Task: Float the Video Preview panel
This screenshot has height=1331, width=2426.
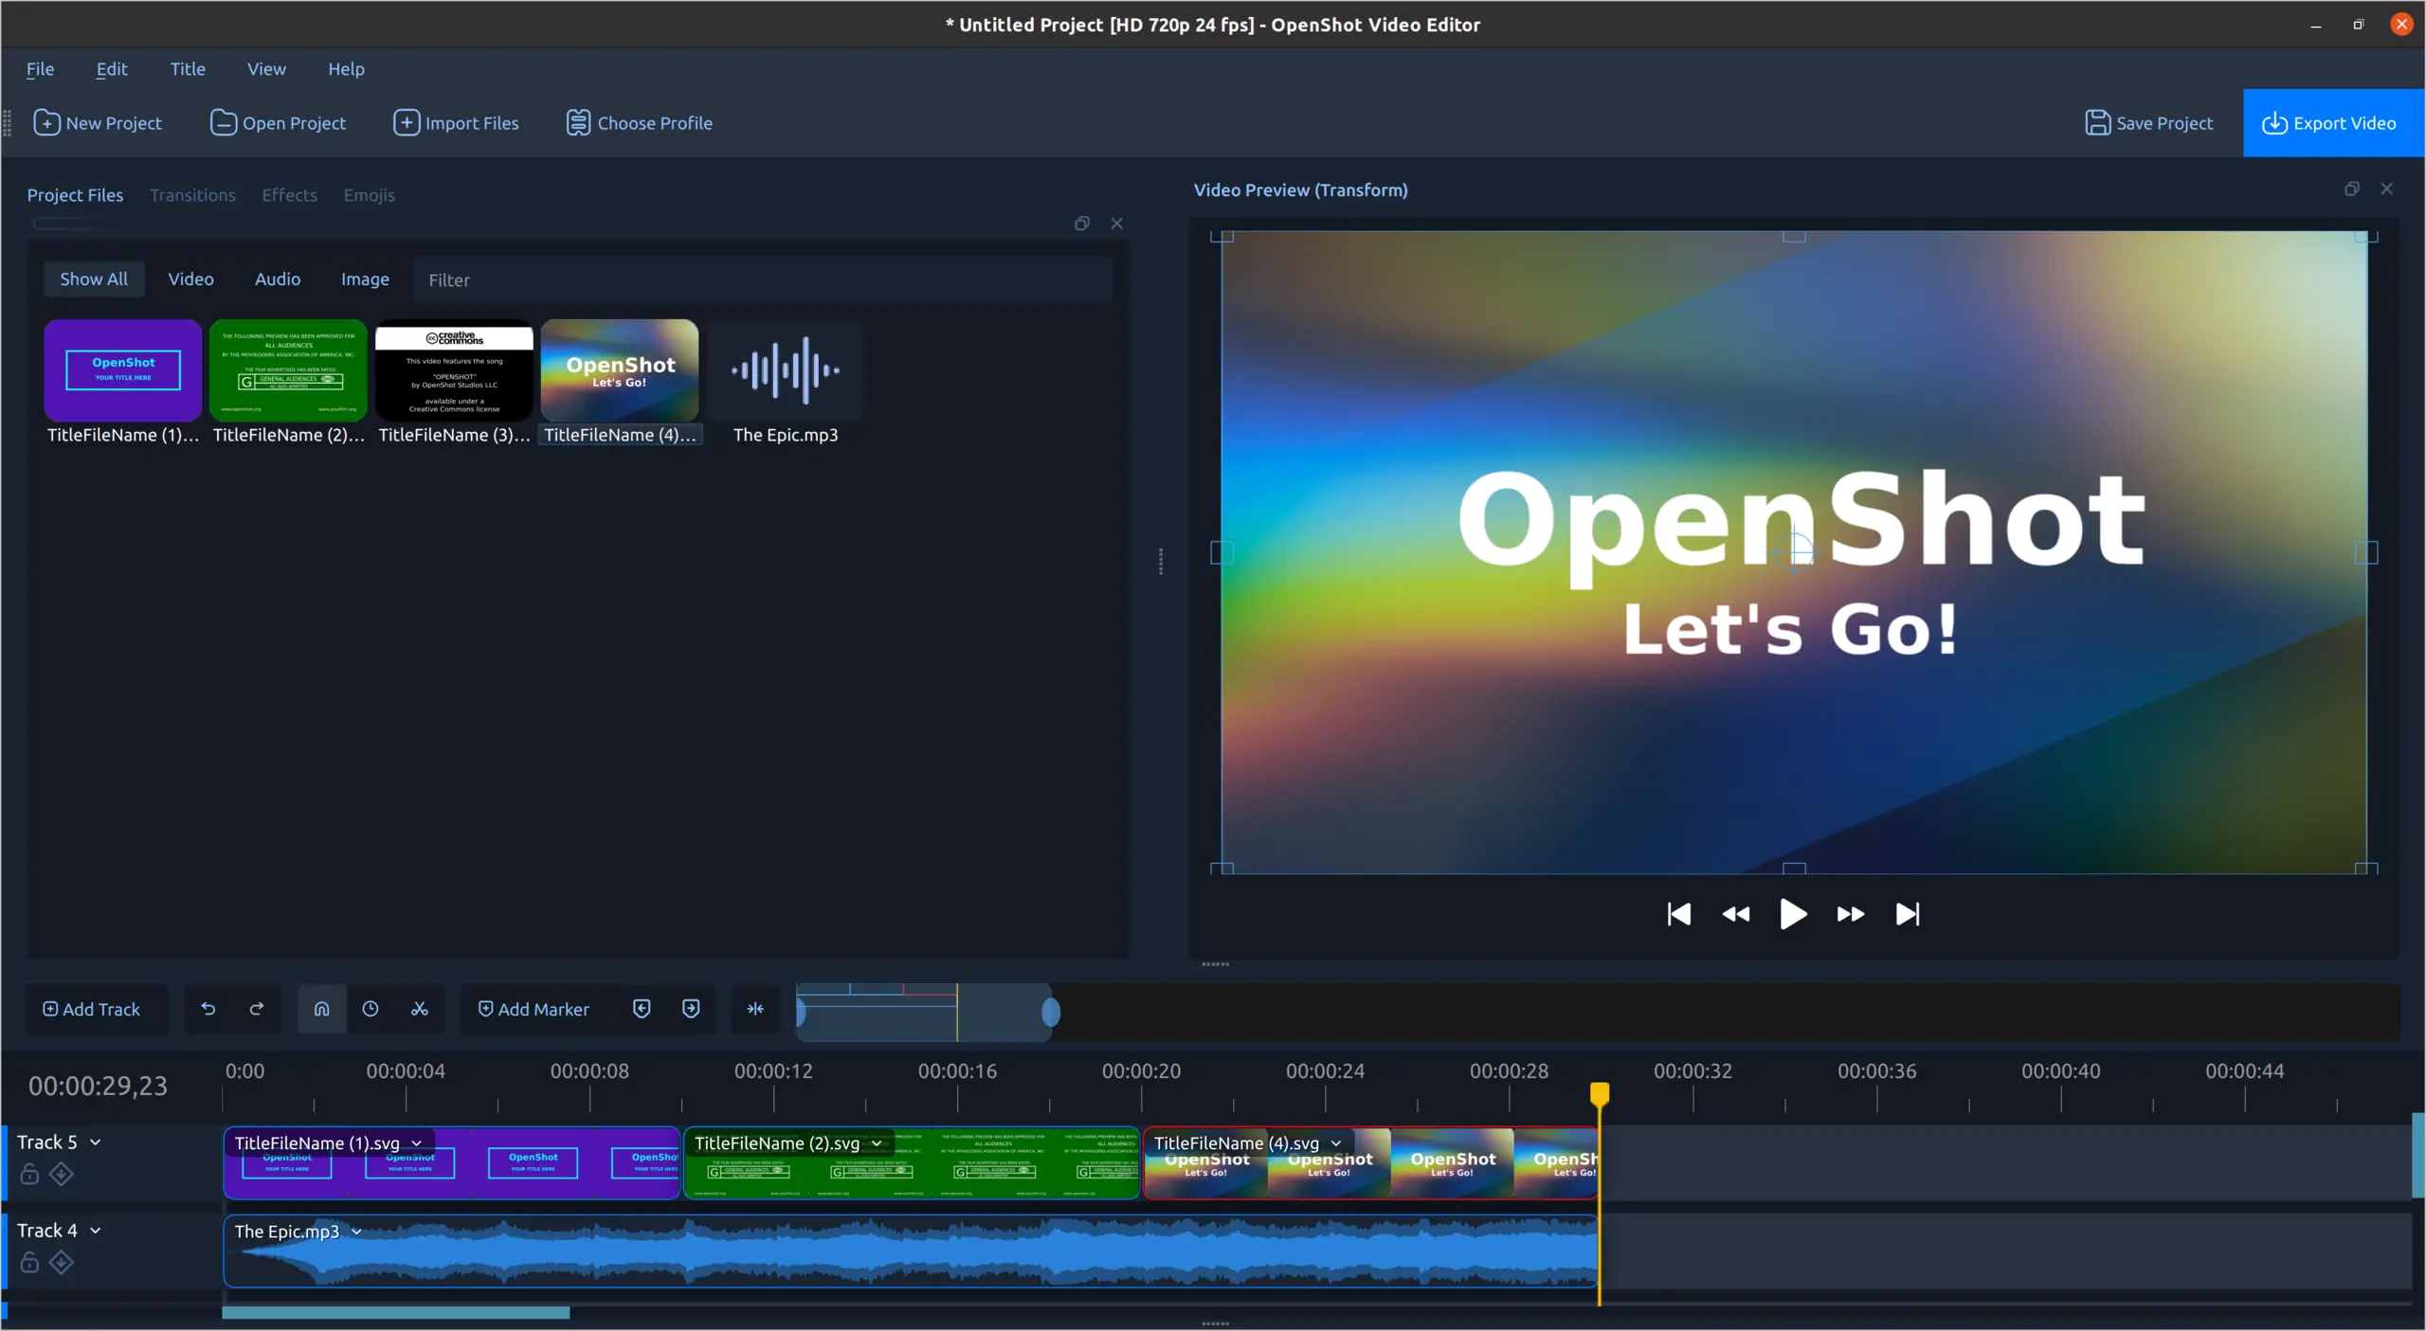Action: click(2352, 189)
